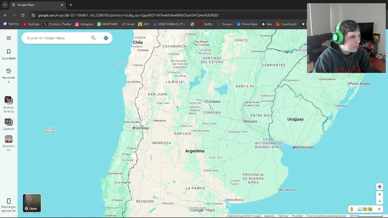Close the Google Maps tab
Screen dimensions: 388x218
point(62,5)
